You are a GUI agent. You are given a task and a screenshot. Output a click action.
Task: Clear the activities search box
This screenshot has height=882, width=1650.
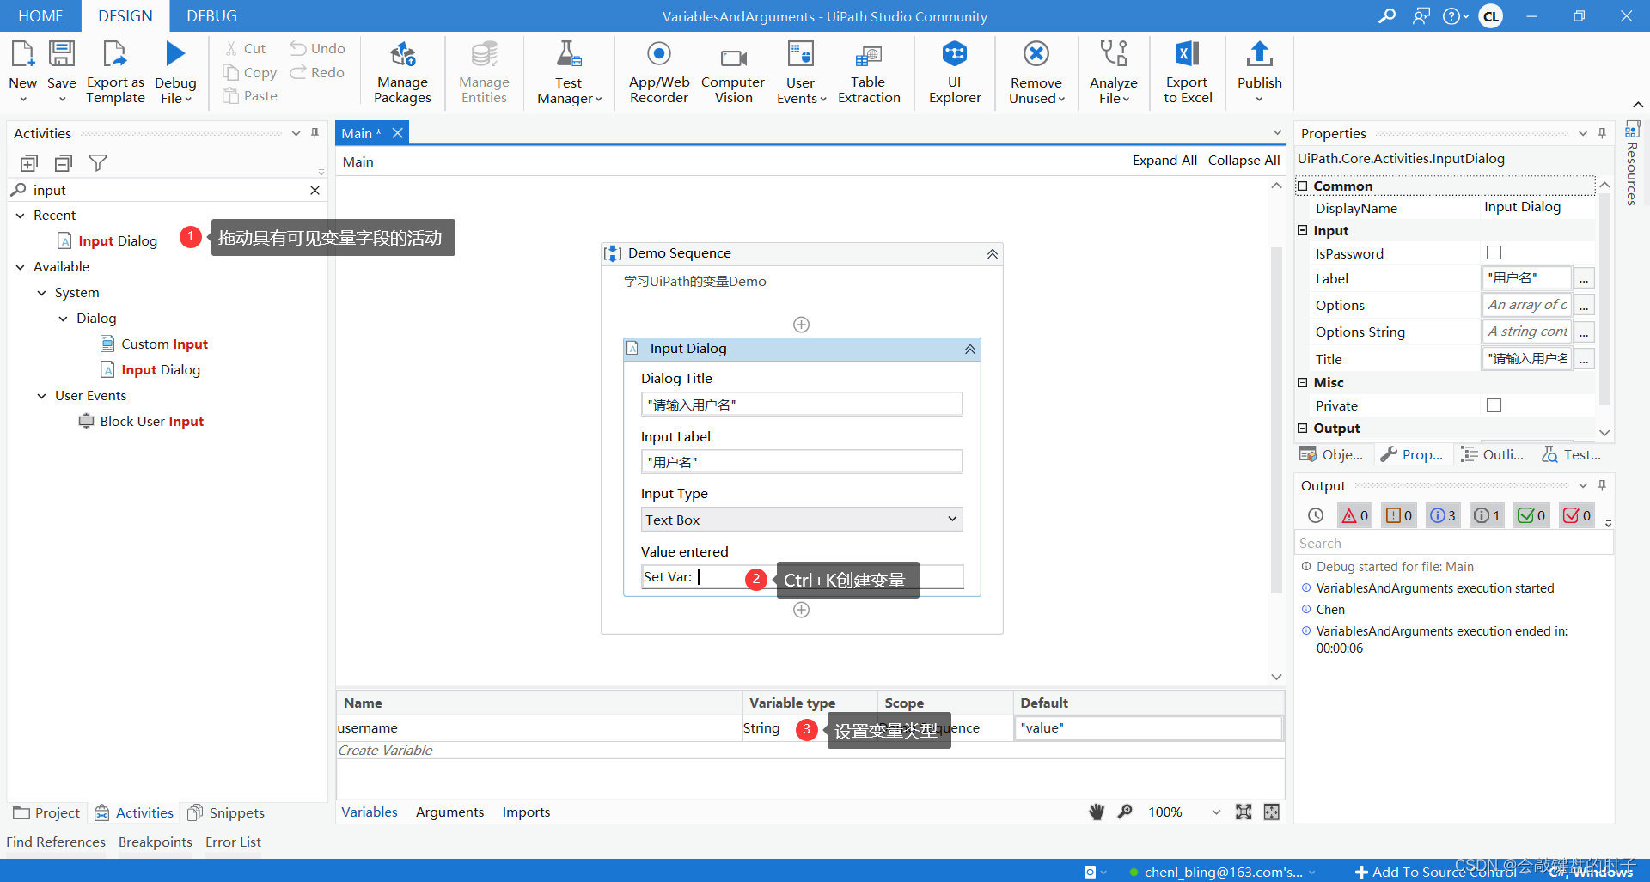coord(315,191)
